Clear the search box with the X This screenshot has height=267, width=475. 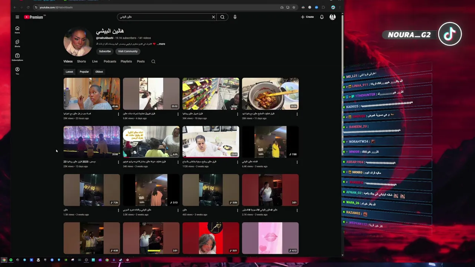(213, 17)
